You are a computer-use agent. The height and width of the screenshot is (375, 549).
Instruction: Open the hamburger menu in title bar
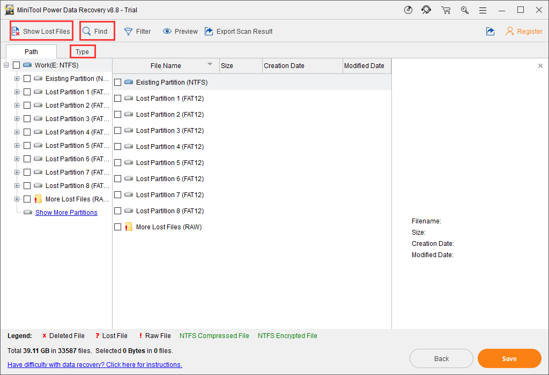point(483,10)
